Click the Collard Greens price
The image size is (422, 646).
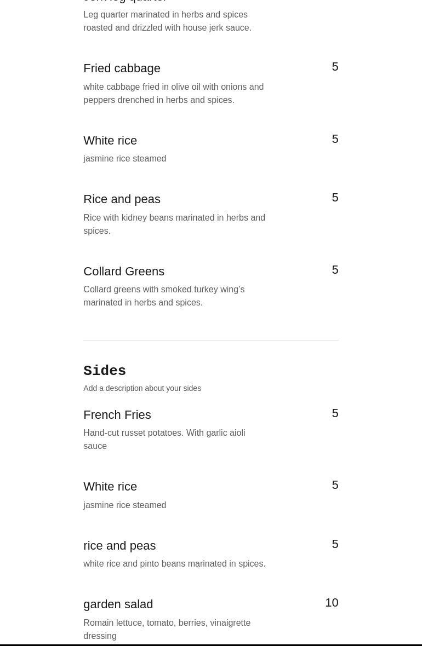[335, 270]
